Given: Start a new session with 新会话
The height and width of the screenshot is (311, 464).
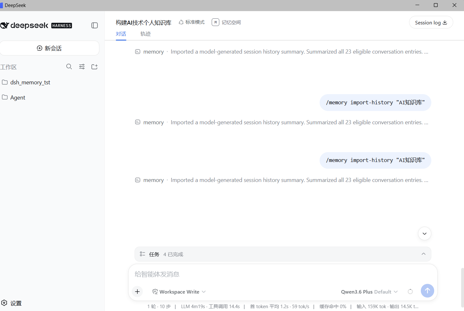Looking at the screenshot, I should pyautogui.click(x=50, y=48).
